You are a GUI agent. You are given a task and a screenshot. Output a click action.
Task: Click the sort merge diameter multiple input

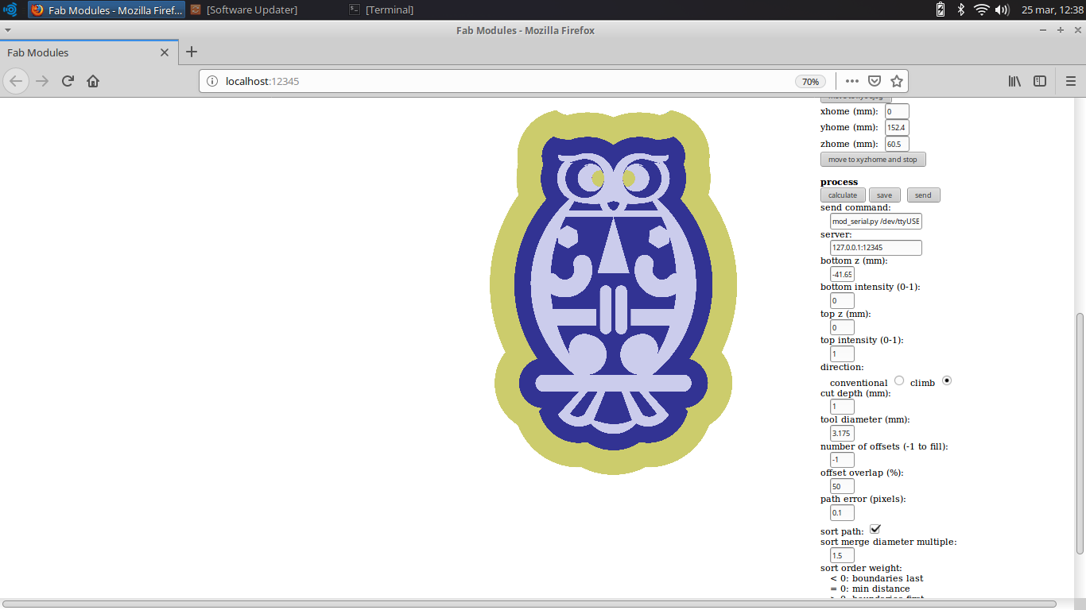pyautogui.click(x=842, y=555)
